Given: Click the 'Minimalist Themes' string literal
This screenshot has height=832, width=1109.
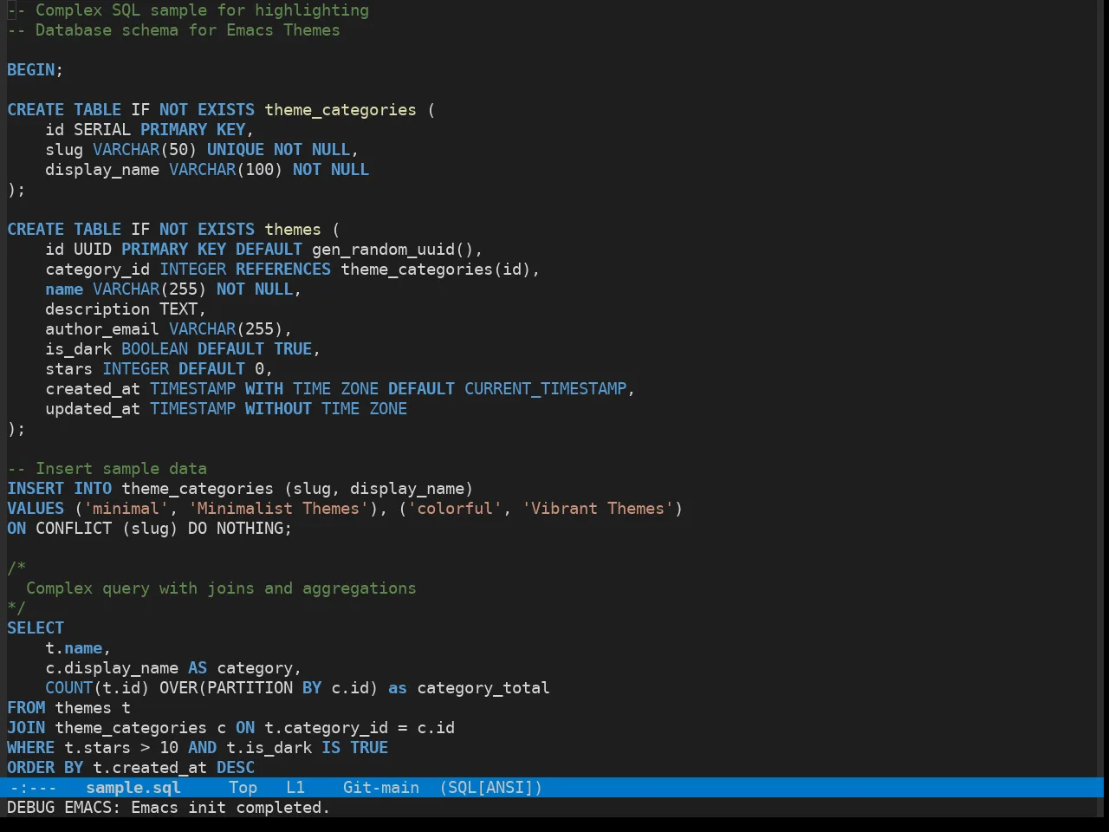Looking at the screenshot, I should tap(278, 509).
